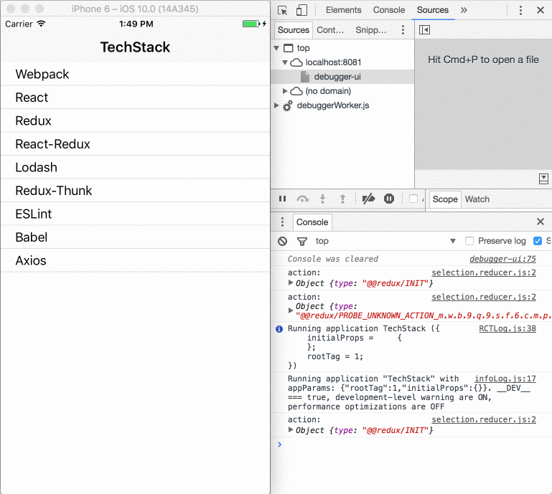Viewport: 552px width, 494px height.
Task: Tap the React-Redux list row
Action: click(x=135, y=144)
